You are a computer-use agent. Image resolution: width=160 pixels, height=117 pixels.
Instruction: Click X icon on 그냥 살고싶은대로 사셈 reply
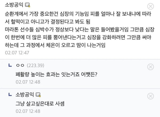coord(150,96)
